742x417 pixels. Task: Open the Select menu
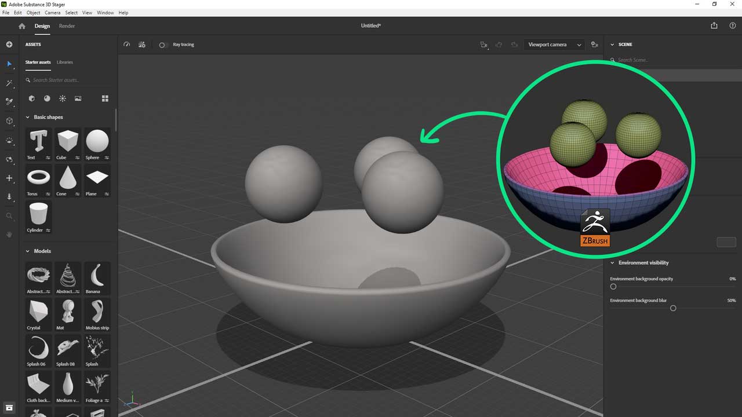(x=71, y=13)
